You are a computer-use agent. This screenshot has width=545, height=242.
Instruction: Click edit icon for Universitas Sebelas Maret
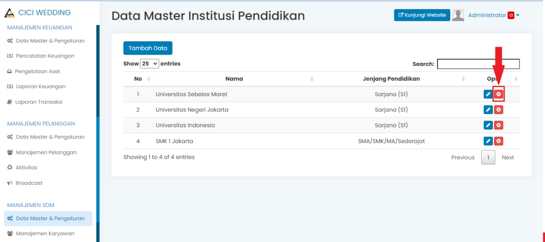pos(488,94)
